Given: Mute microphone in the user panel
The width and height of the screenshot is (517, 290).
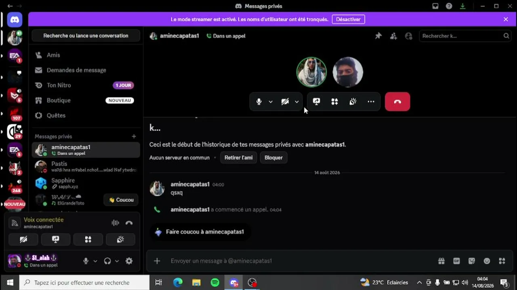Looking at the screenshot, I should 86,261.
